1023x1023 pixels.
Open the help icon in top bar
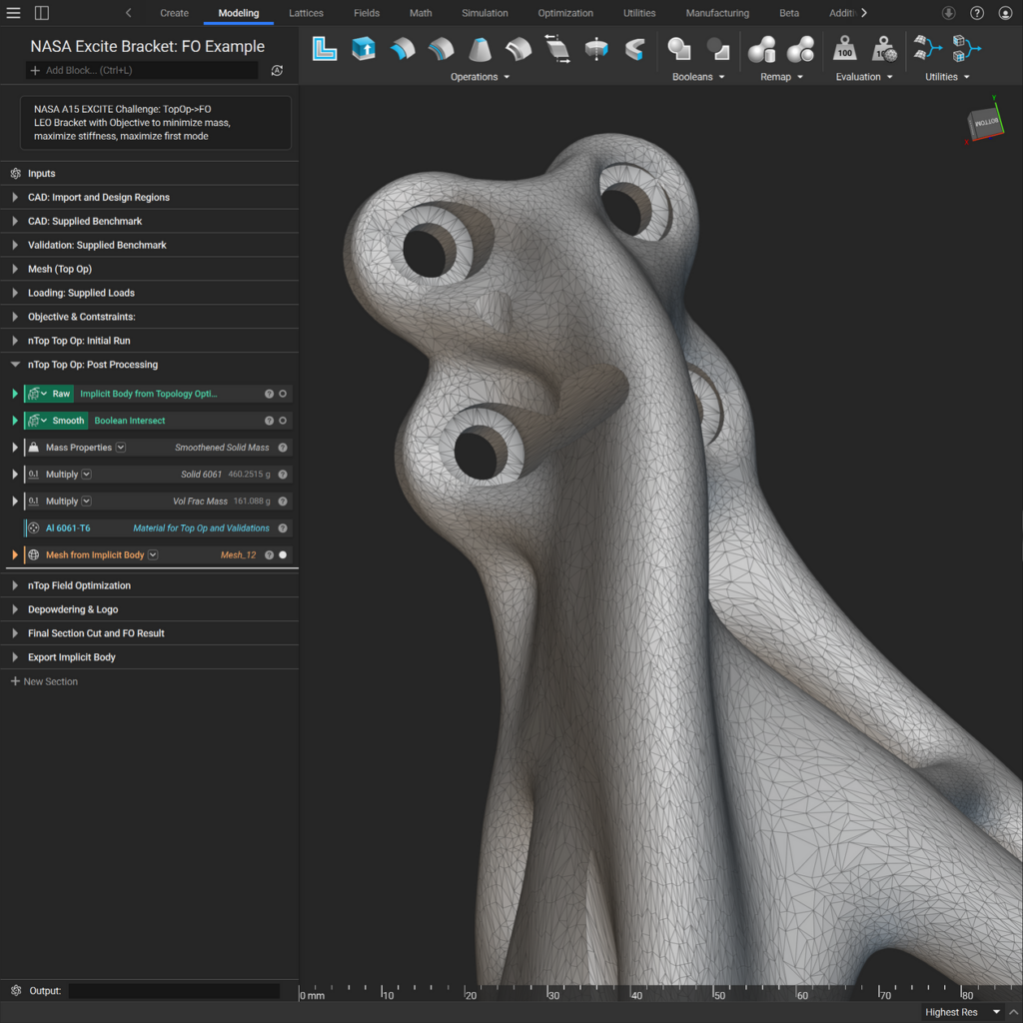point(977,13)
